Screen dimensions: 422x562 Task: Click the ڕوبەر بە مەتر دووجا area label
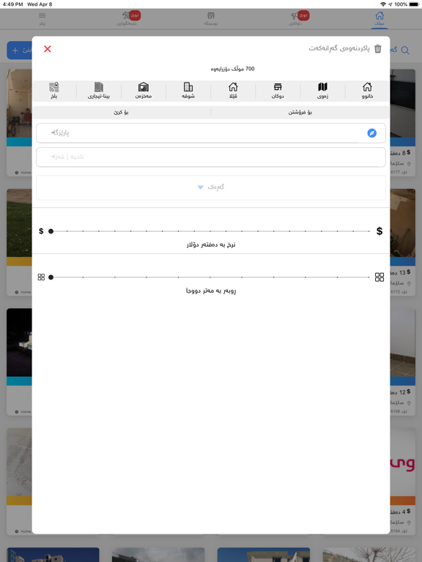(211, 291)
